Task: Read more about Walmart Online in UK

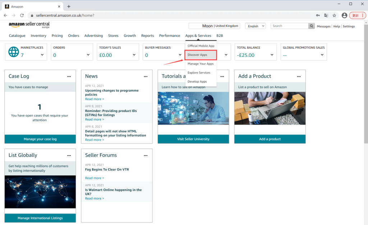Action: (95, 198)
